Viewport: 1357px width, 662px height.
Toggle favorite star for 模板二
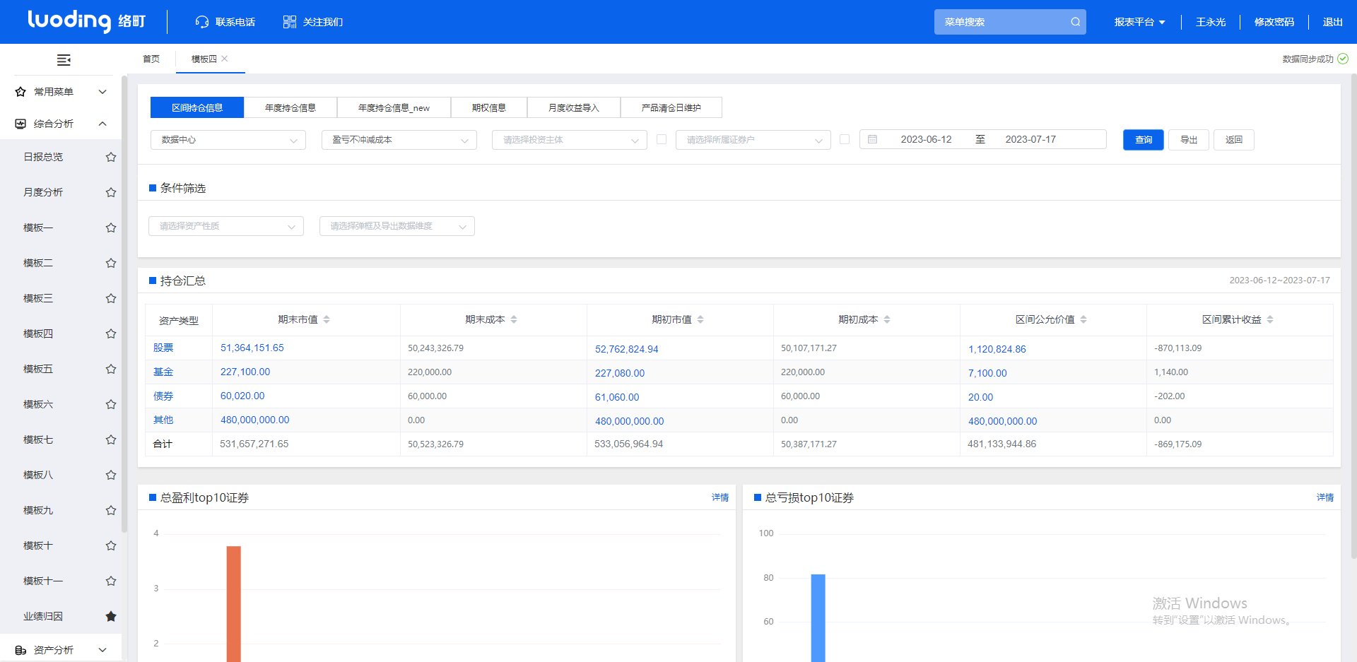pos(111,263)
